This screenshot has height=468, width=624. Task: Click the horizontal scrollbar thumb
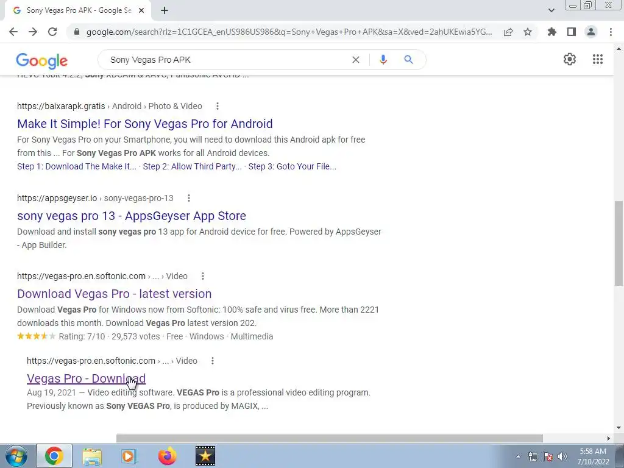coord(330,438)
